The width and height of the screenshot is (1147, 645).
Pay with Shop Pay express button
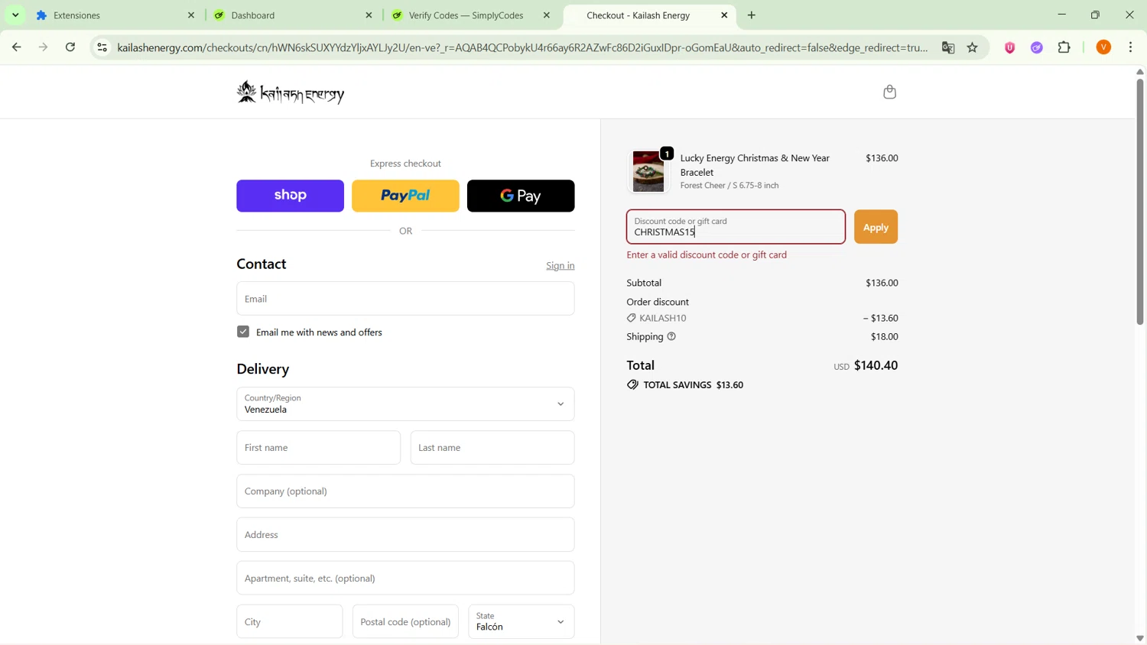tap(290, 196)
